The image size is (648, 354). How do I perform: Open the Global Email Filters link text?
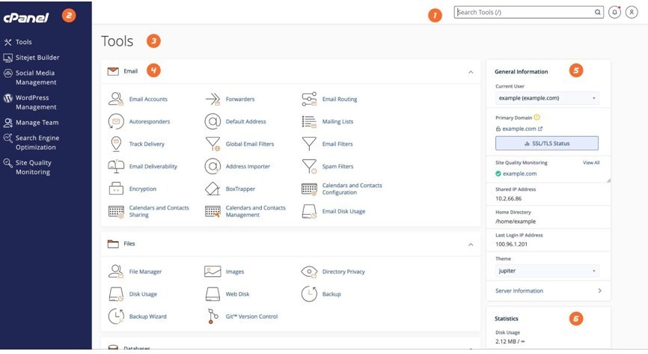coord(250,144)
